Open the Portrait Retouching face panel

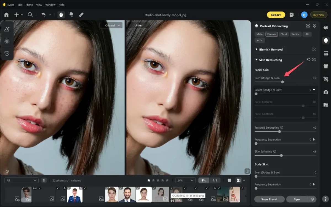326,41
